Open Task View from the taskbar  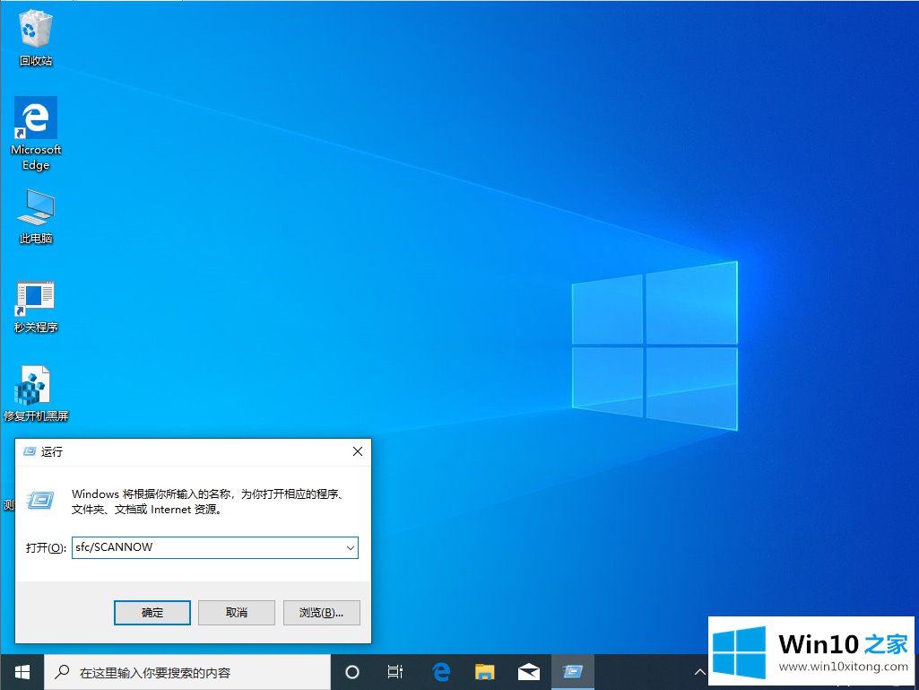[x=395, y=672]
